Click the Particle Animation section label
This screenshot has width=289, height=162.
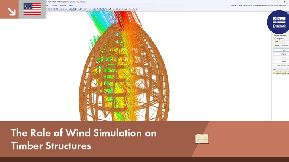[280, 35]
